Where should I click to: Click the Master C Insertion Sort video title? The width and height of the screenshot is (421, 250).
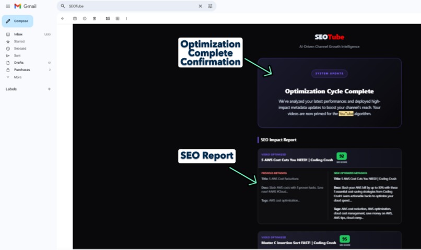pos(299,243)
